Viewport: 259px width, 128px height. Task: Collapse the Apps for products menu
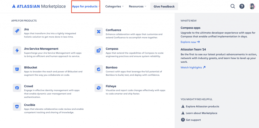pyautogui.click(x=86, y=6)
